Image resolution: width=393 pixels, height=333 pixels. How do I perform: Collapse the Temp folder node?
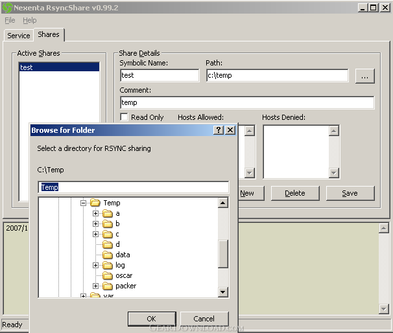pyautogui.click(x=83, y=203)
